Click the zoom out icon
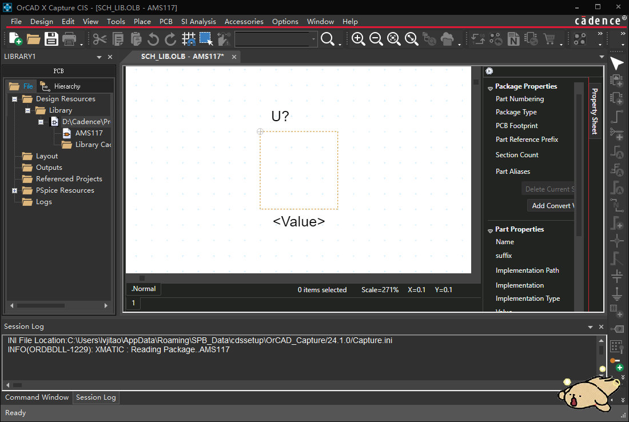 pyautogui.click(x=376, y=39)
